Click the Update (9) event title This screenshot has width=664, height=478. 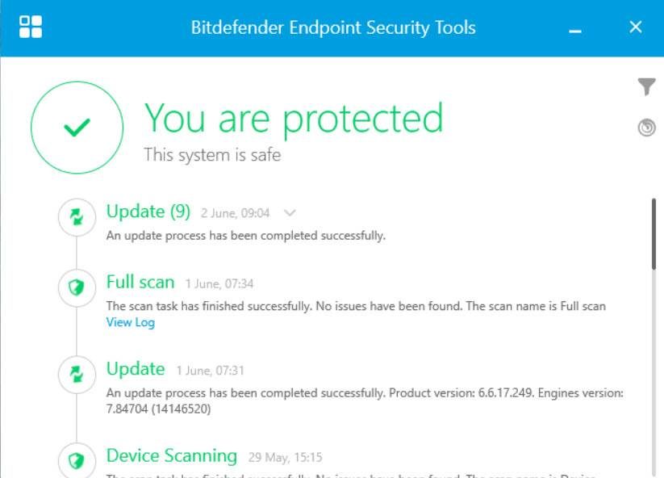[x=148, y=211]
